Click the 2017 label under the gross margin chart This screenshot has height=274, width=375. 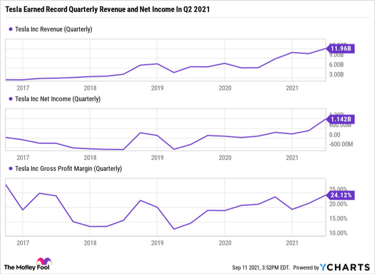click(23, 243)
